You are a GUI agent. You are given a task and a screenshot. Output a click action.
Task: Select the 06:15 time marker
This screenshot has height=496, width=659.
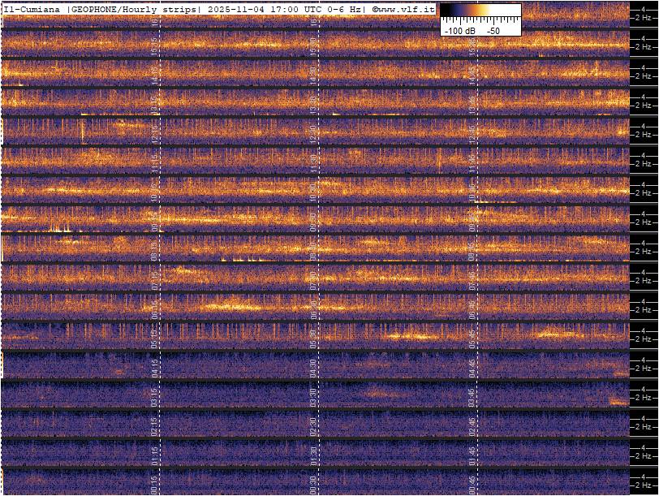tap(155, 307)
